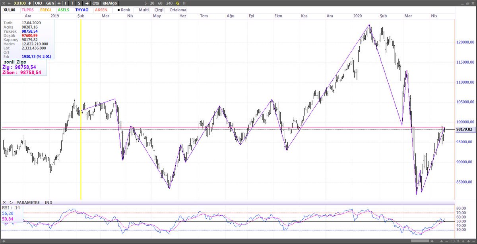The height and width of the screenshot is (244, 477).
Task: Go back with the left arrow icon in top toolbar
Action: [10, 3]
